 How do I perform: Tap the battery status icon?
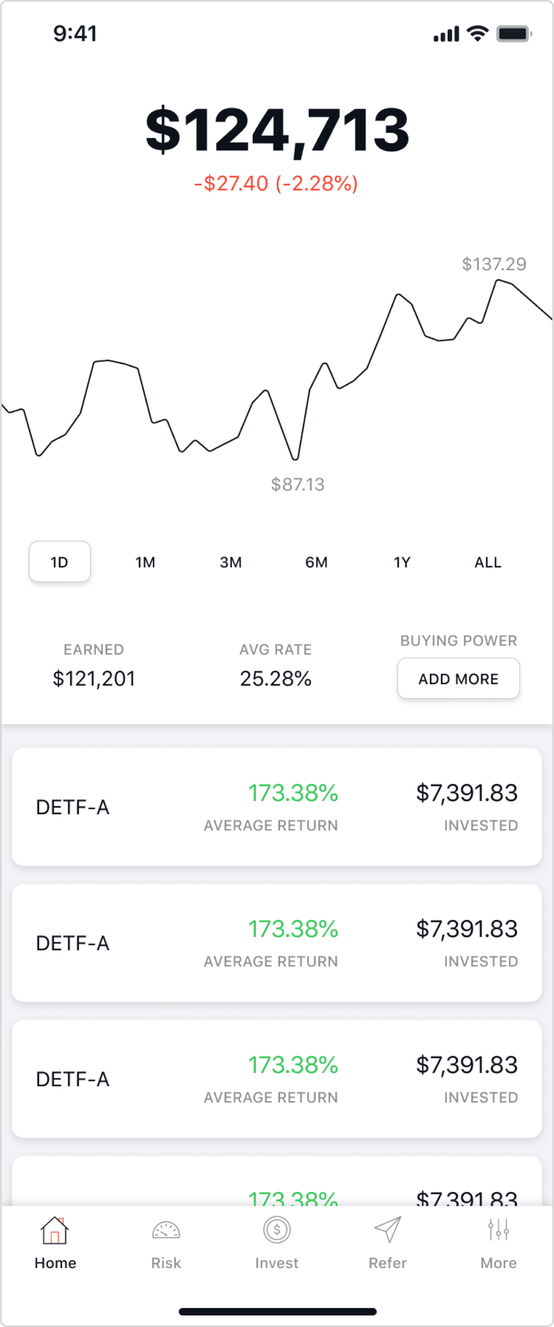pos(514,33)
